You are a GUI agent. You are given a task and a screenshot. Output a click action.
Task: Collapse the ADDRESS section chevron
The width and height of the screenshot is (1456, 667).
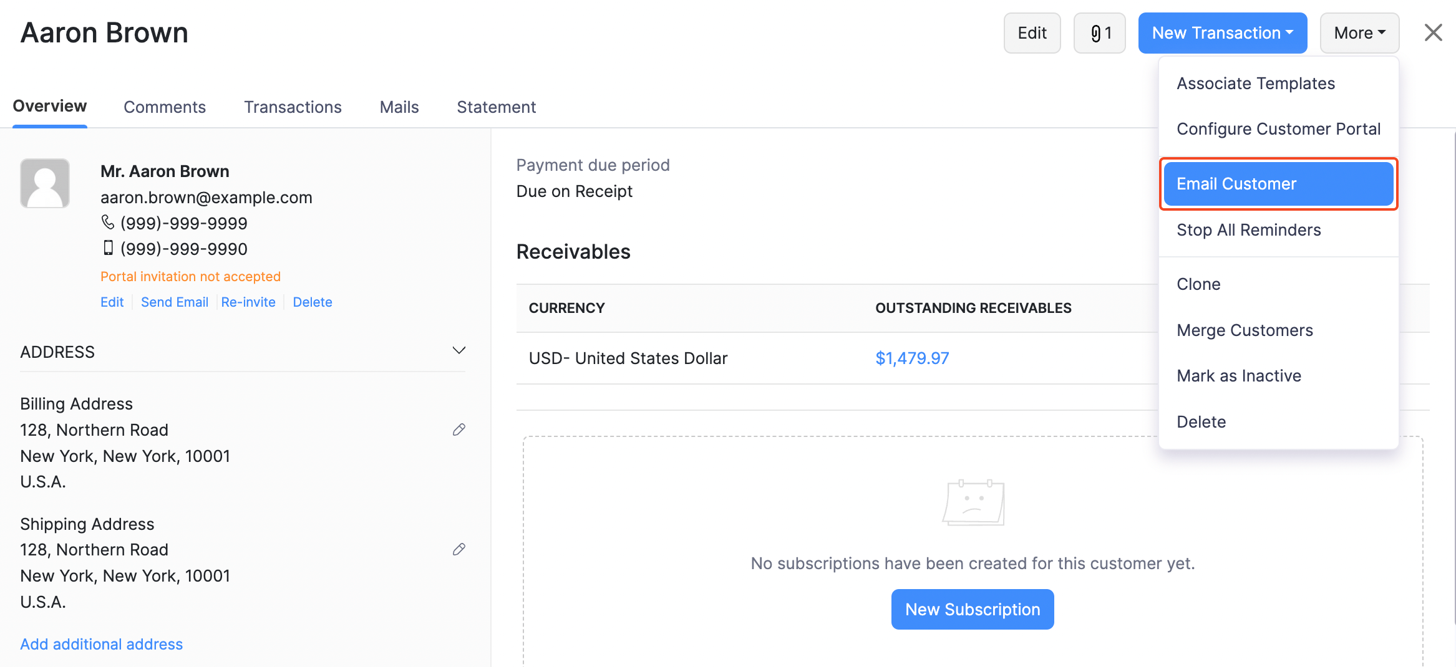click(x=459, y=350)
